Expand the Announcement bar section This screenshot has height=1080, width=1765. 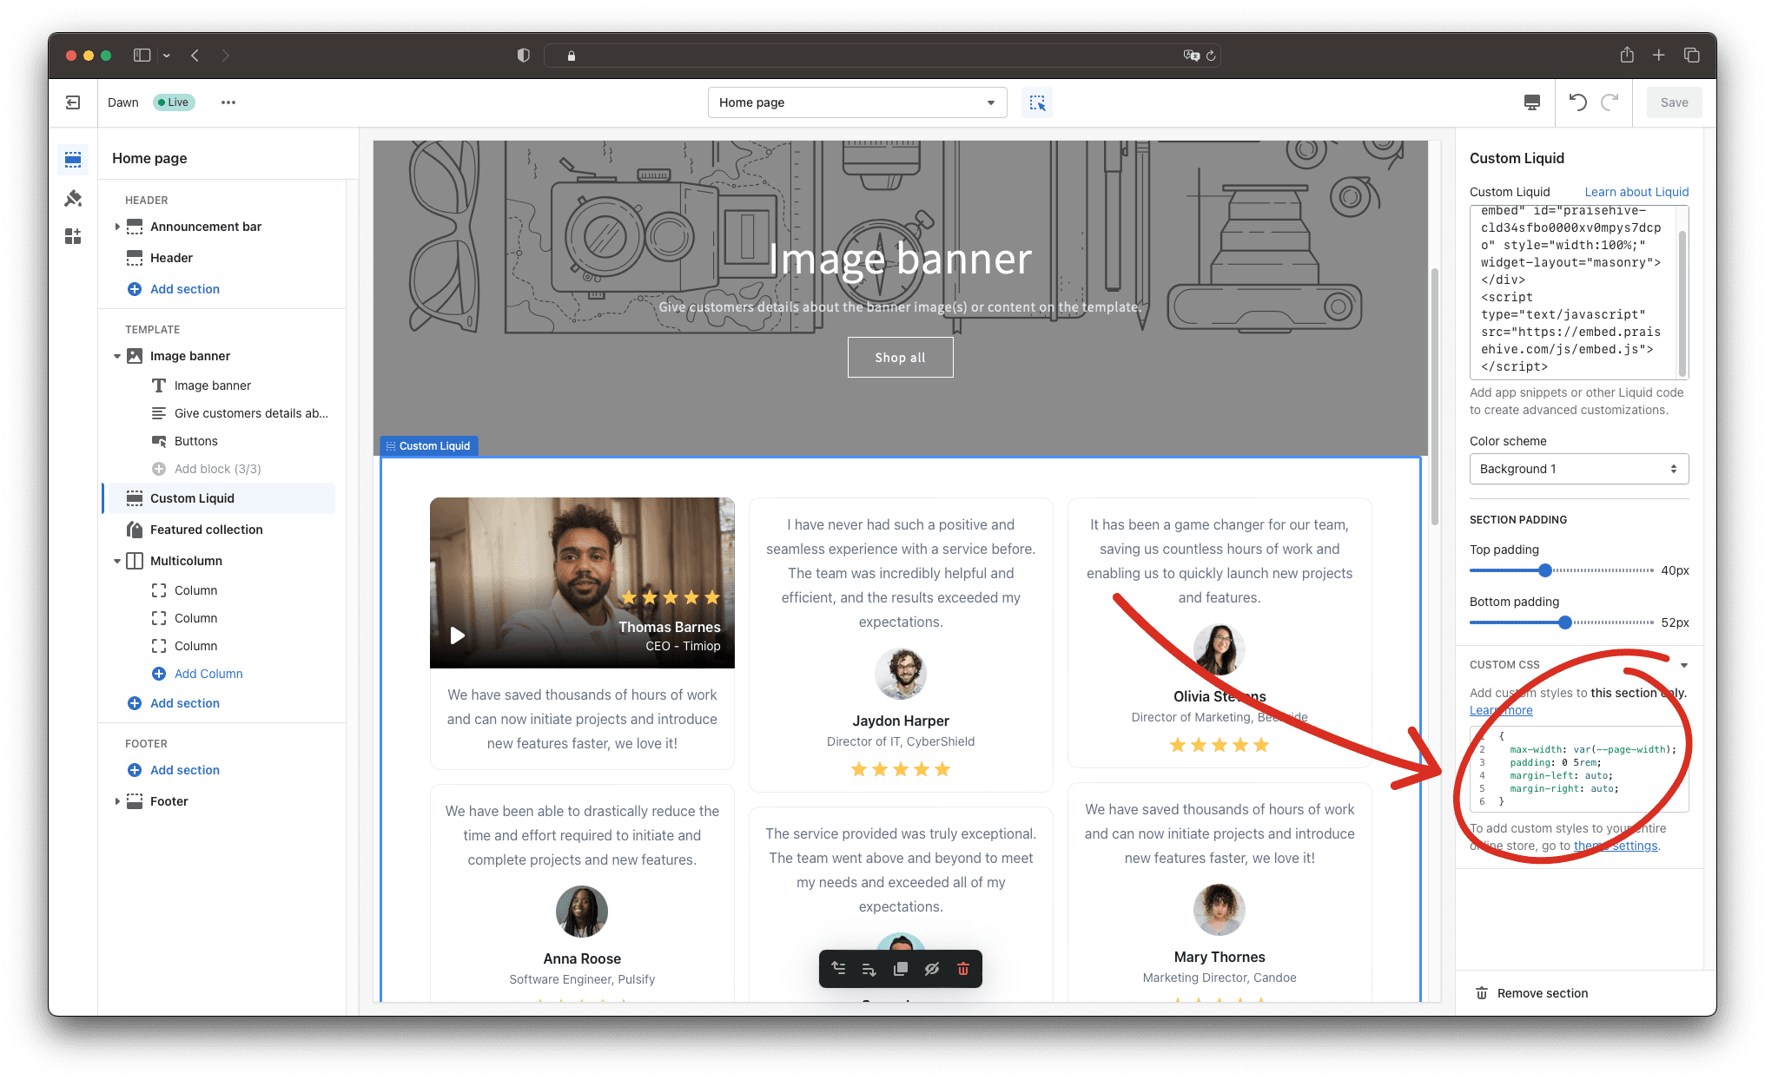click(x=117, y=227)
